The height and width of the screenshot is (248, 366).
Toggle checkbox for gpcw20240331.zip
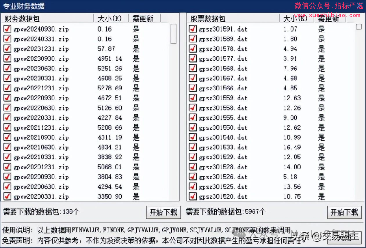(x=7, y=38)
